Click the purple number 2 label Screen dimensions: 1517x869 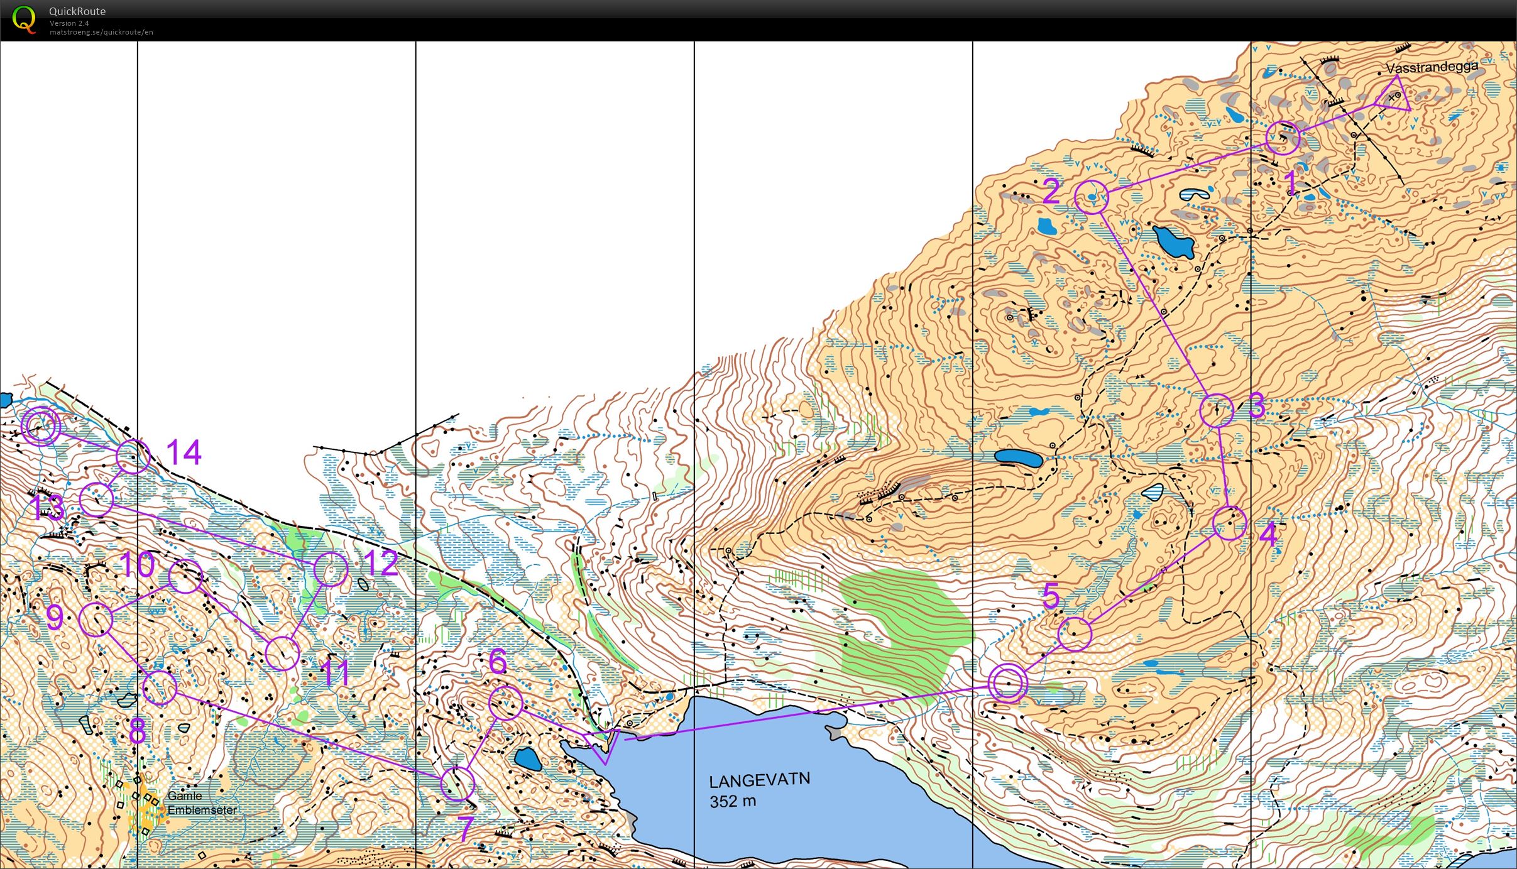click(1051, 192)
